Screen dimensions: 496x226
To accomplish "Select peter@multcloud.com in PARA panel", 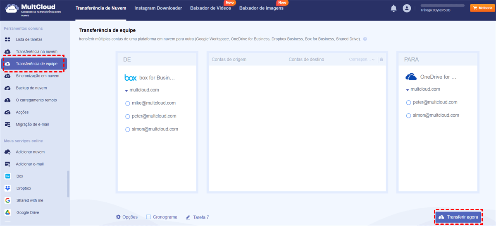I will (x=408, y=102).
